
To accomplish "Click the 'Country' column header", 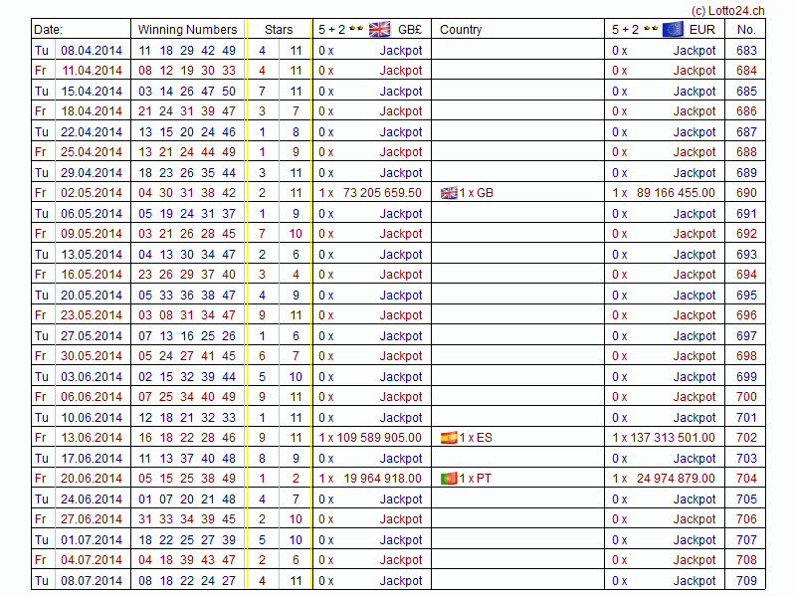I will click(461, 30).
